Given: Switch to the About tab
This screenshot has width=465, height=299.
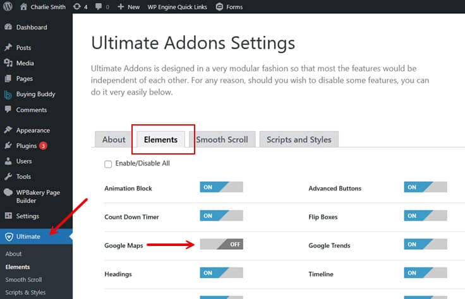Looking at the screenshot, I should (x=114, y=139).
